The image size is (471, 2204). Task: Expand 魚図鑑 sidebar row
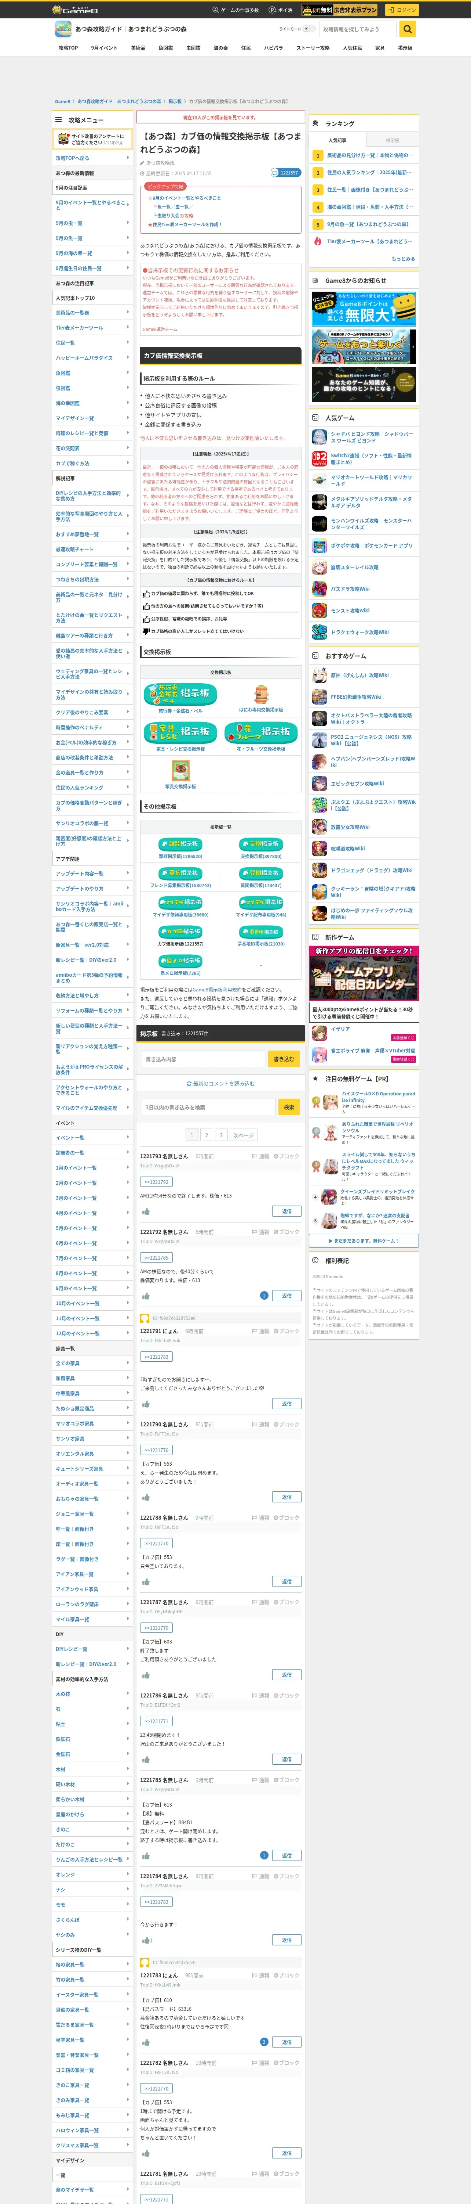point(92,373)
